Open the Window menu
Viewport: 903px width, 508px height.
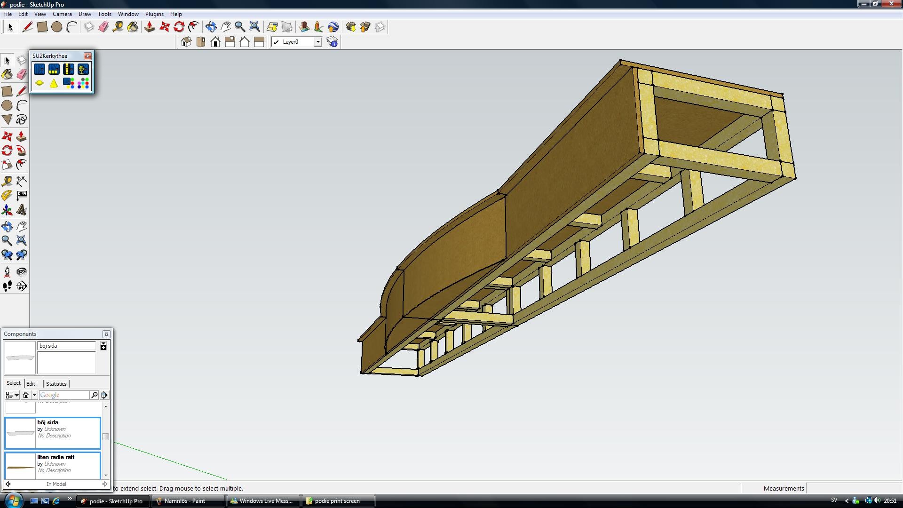tap(128, 14)
